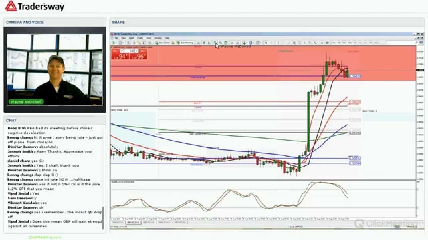Open the chart periods dropdown
Viewport: 428px width, 240px height.
(251, 43)
